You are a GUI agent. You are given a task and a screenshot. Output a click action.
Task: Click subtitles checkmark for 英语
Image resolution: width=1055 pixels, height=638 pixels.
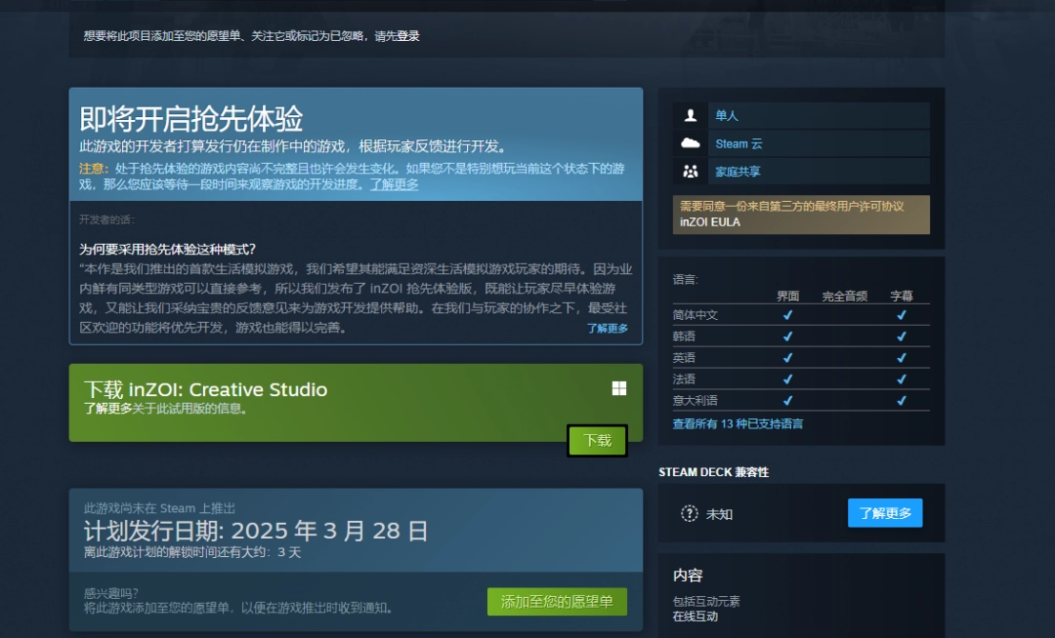click(x=902, y=358)
